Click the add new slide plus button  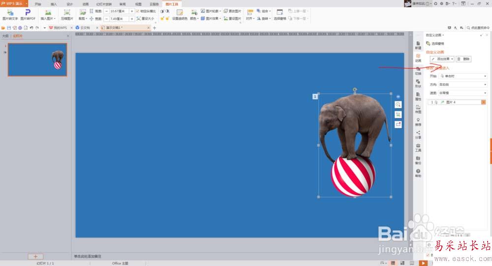point(35,256)
